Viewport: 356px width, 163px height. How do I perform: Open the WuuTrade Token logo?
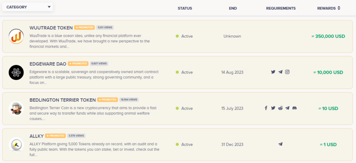pos(16,36)
